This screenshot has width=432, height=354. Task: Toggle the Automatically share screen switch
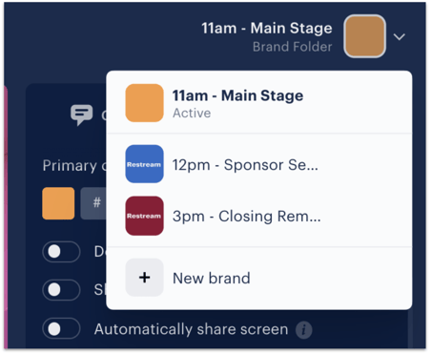pyautogui.click(x=61, y=328)
